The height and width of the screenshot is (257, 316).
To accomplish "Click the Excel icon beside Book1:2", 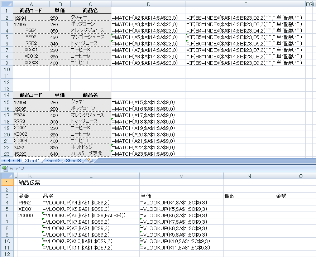I will tap(5, 168).
